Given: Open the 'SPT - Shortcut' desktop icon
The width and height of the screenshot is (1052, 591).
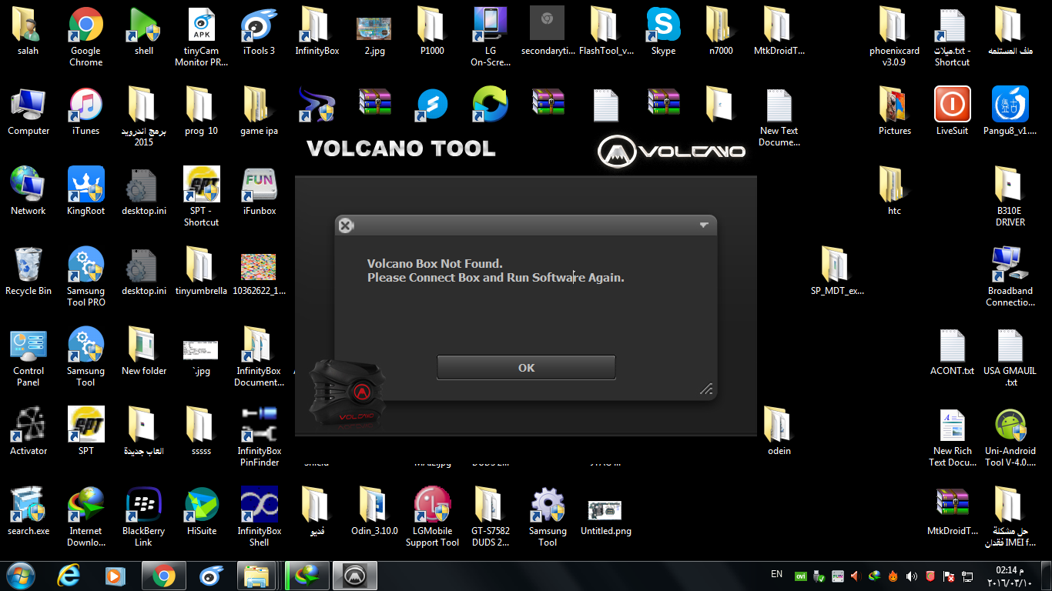Looking at the screenshot, I should 201,196.
